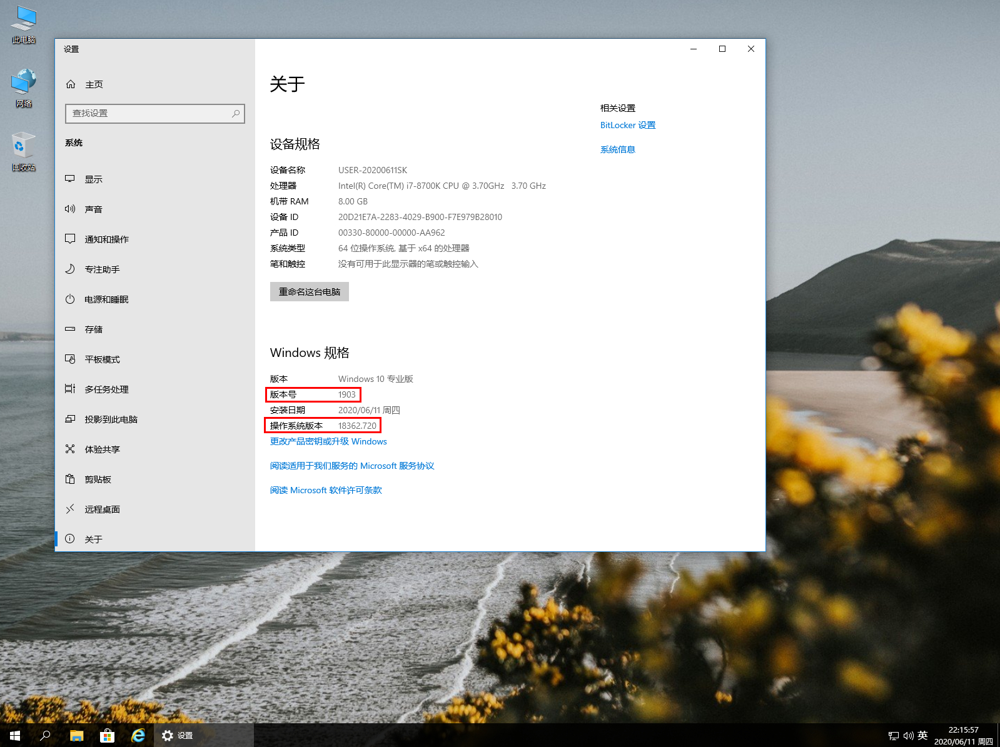Click the projection icon for 投影到此电脑

(x=70, y=419)
